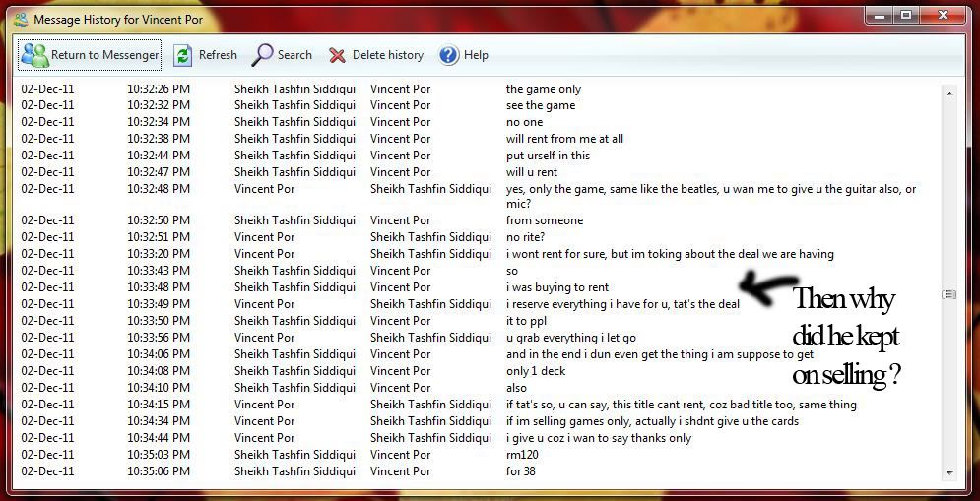Click the red X Delete history icon

click(x=338, y=55)
